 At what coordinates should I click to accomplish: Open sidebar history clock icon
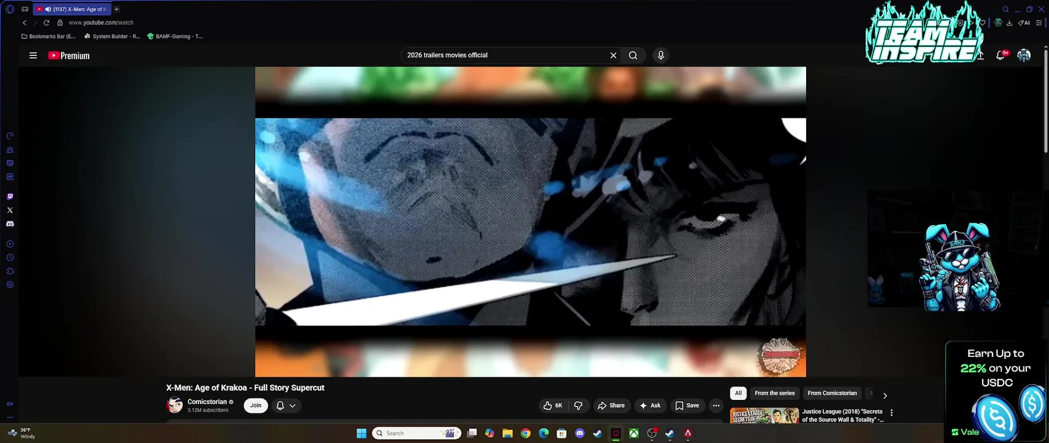click(x=10, y=258)
